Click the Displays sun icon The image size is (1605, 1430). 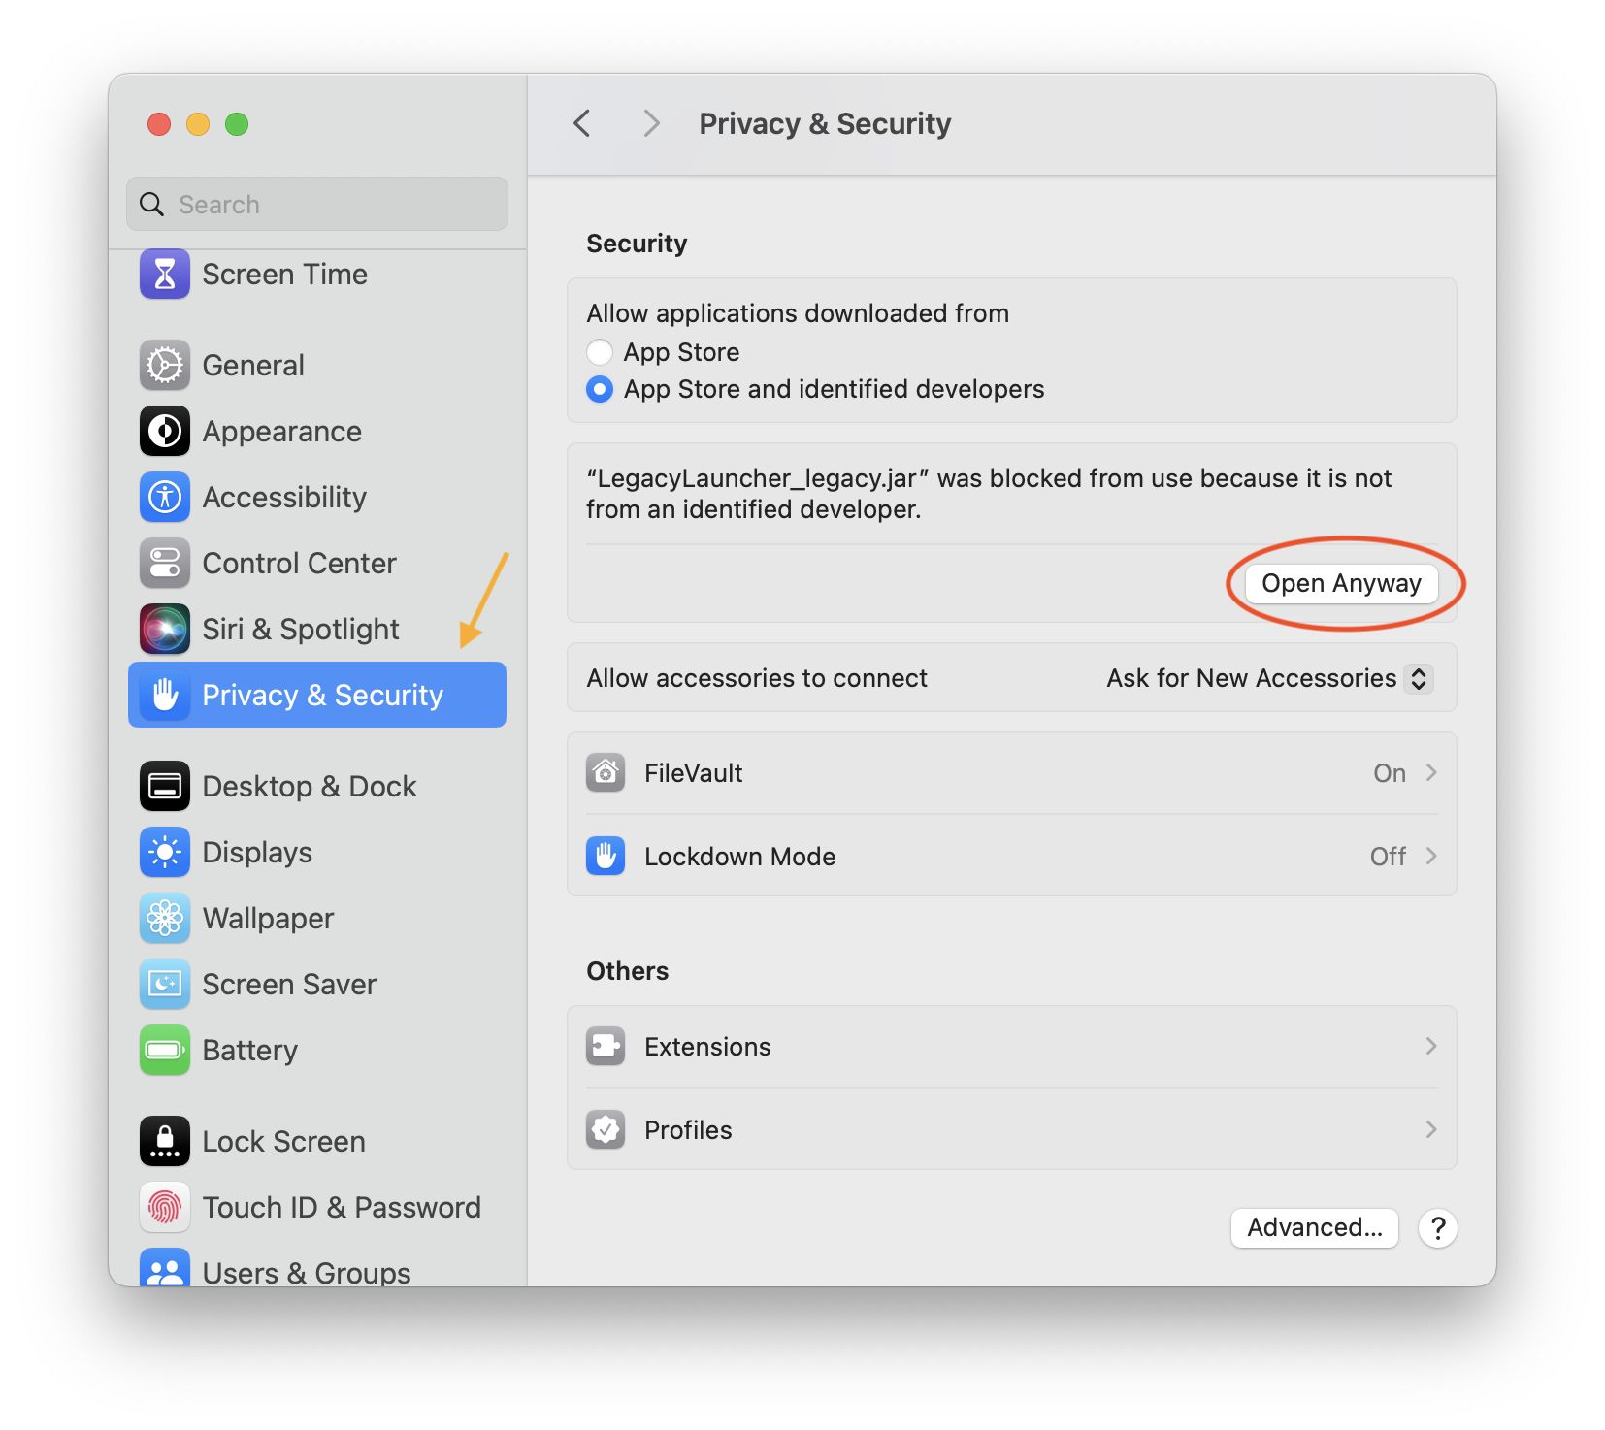(x=165, y=852)
